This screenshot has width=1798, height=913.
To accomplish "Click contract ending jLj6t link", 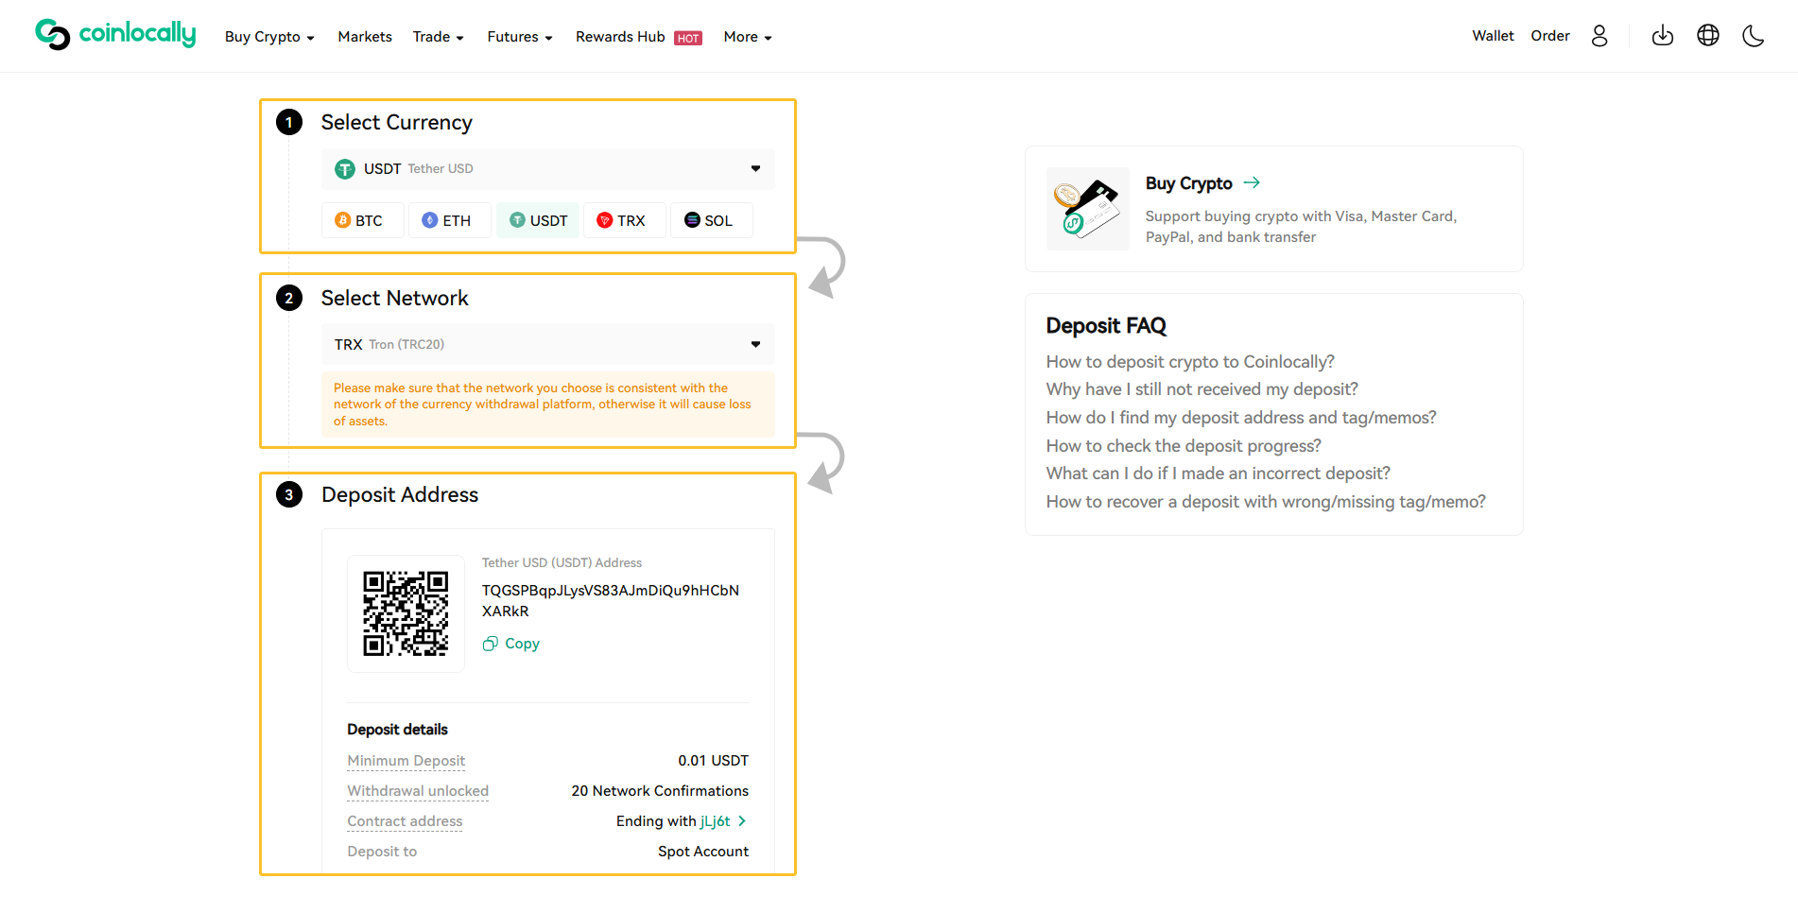I will (x=715, y=821).
